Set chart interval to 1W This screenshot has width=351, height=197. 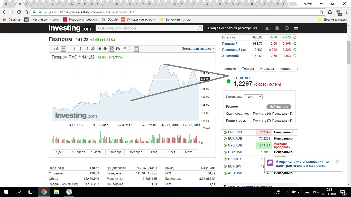point(118,49)
